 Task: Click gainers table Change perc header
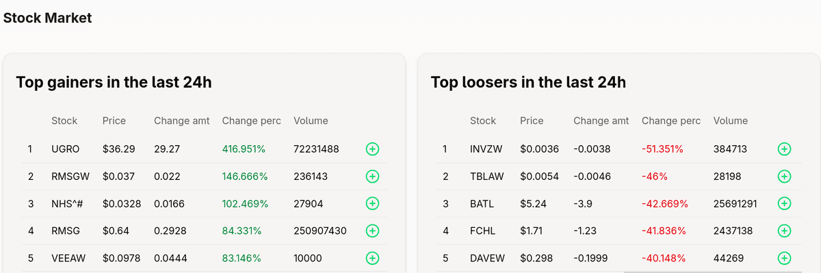click(x=252, y=120)
